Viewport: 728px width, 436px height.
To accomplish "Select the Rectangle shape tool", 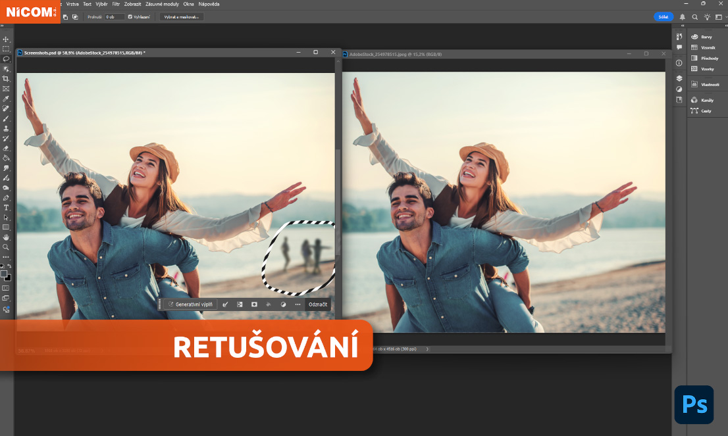I will pos(6,228).
